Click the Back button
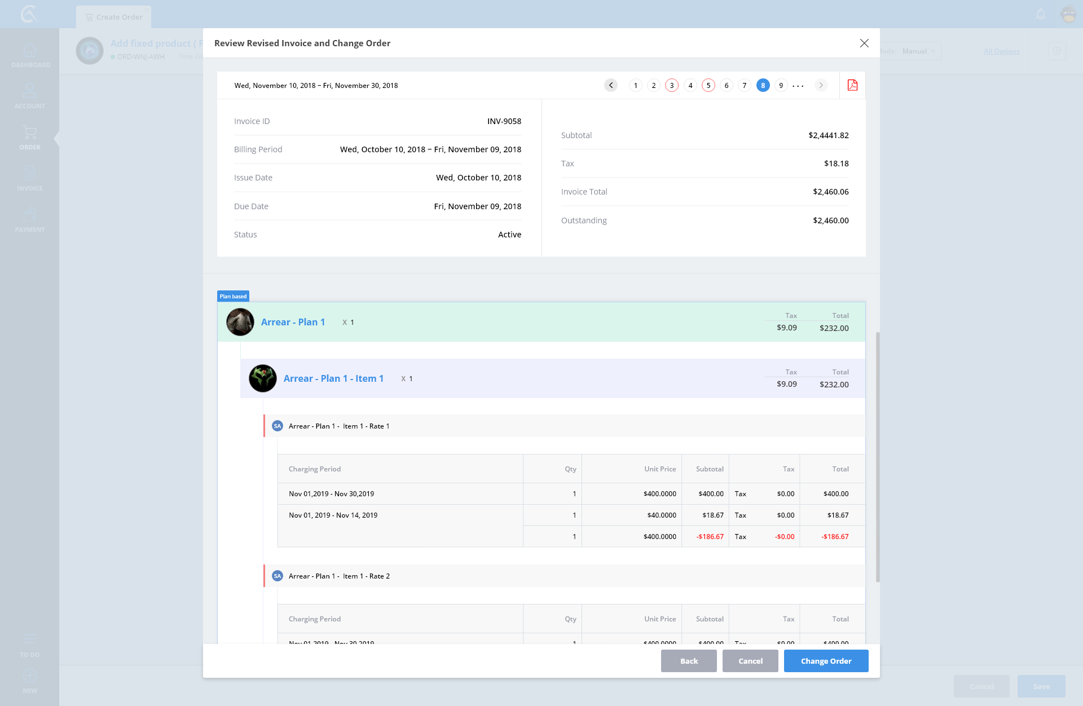The image size is (1083, 706). click(x=689, y=661)
